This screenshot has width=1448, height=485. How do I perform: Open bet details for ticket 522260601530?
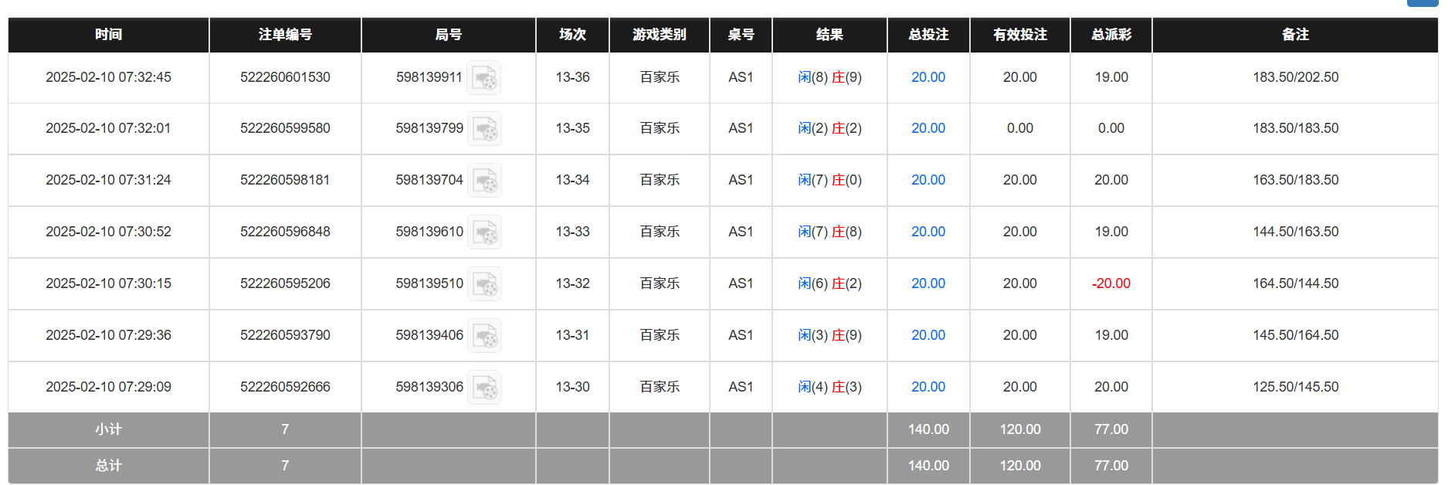pos(284,77)
